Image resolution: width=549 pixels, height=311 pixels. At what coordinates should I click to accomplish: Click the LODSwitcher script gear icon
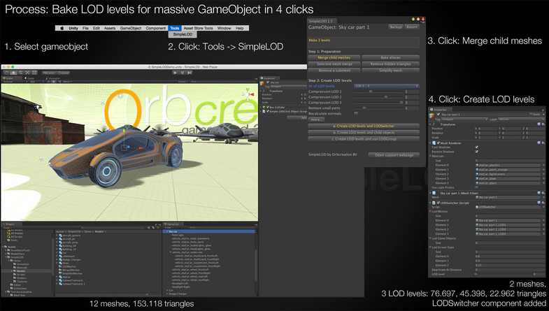(543, 203)
